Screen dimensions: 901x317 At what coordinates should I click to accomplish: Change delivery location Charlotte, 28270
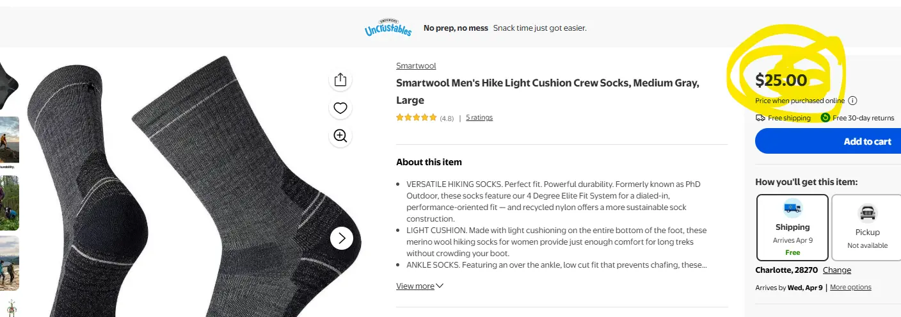click(x=836, y=270)
